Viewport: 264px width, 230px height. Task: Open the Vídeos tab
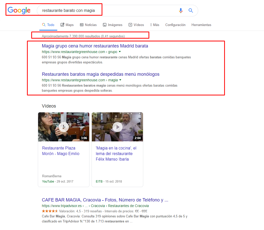click(x=136, y=25)
